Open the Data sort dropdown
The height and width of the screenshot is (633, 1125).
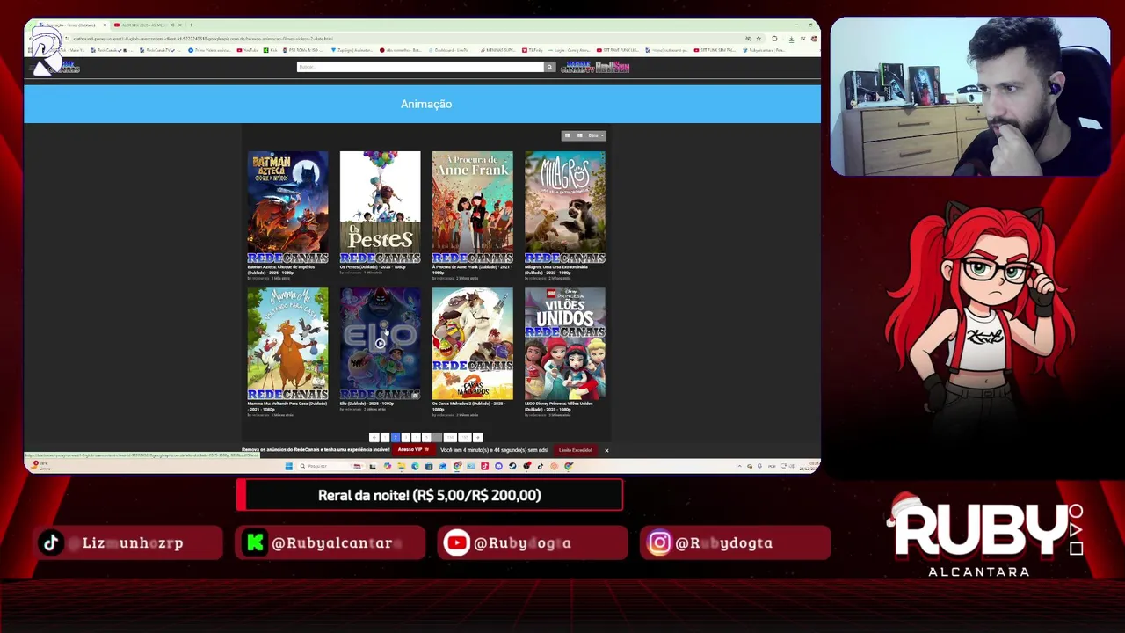597,135
